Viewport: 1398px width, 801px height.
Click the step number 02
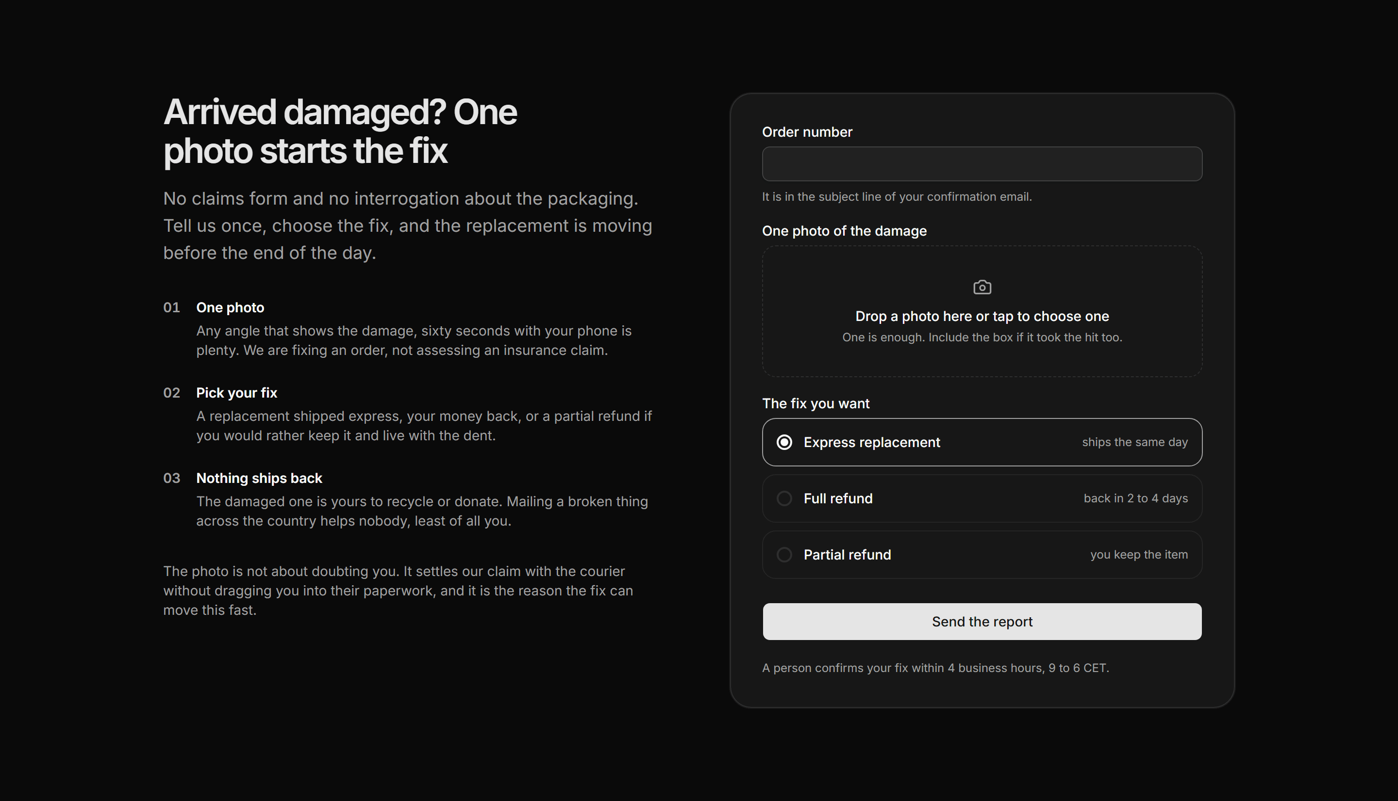(x=171, y=393)
